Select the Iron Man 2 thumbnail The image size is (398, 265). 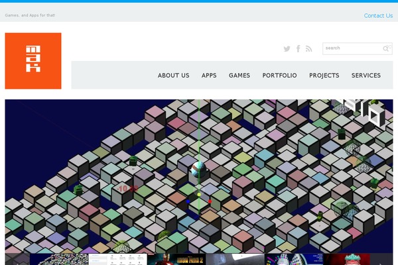(176, 260)
